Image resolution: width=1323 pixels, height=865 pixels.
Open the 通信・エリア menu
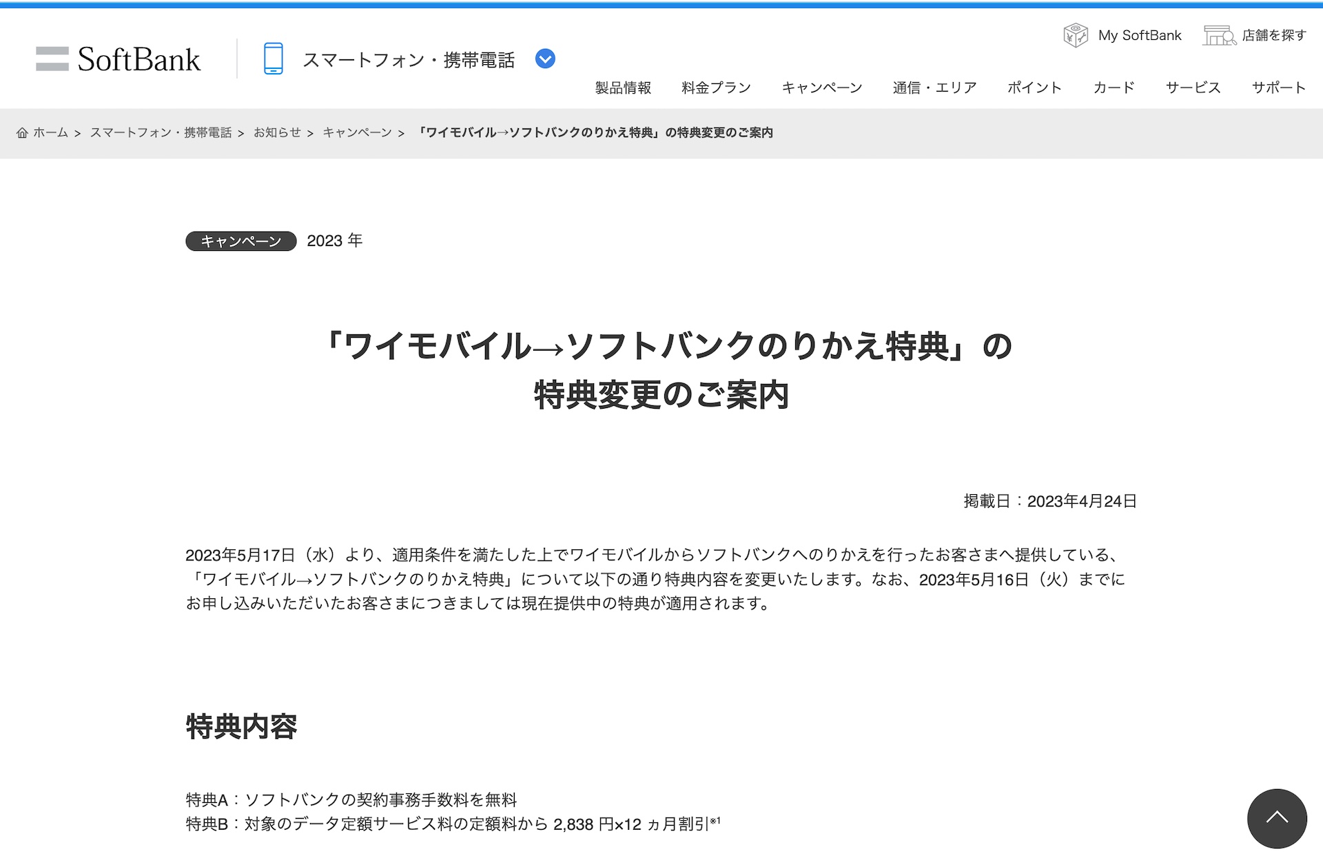click(934, 88)
